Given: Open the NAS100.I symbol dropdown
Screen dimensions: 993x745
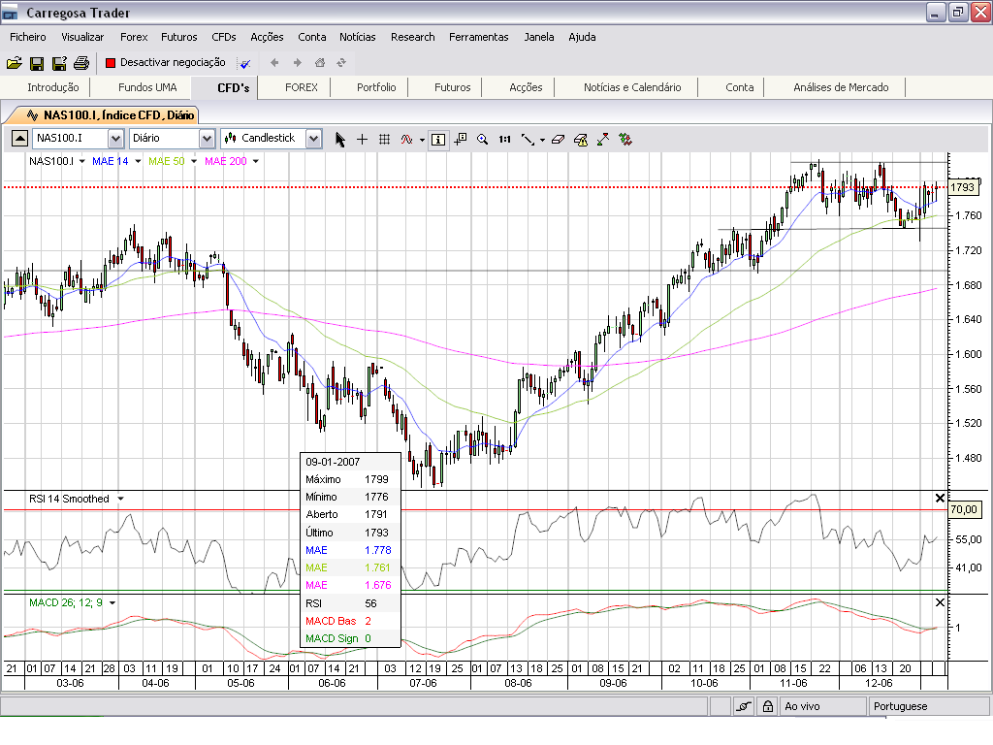Looking at the screenshot, I should [115, 139].
